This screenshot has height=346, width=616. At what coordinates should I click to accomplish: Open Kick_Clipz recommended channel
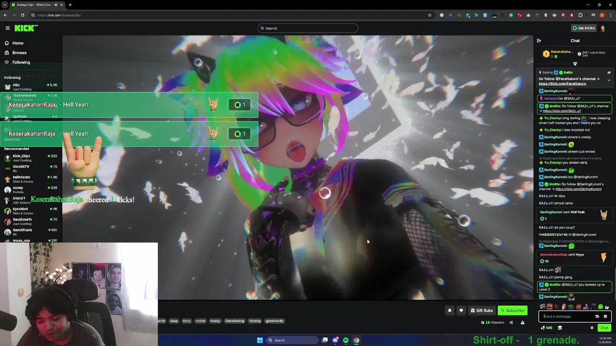pyautogui.click(x=31, y=158)
